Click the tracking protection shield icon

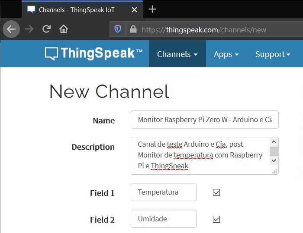(x=118, y=29)
